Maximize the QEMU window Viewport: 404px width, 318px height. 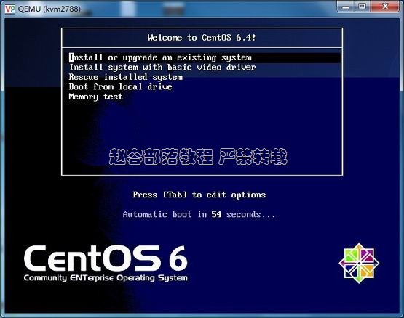(x=363, y=7)
